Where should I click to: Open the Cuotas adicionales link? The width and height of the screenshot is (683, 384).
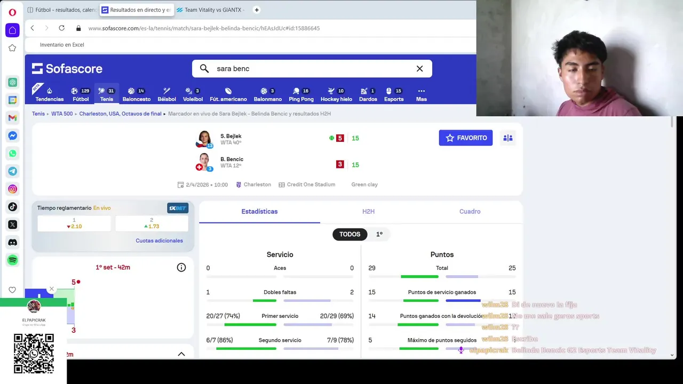pyautogui.click(x=159, y=241)
